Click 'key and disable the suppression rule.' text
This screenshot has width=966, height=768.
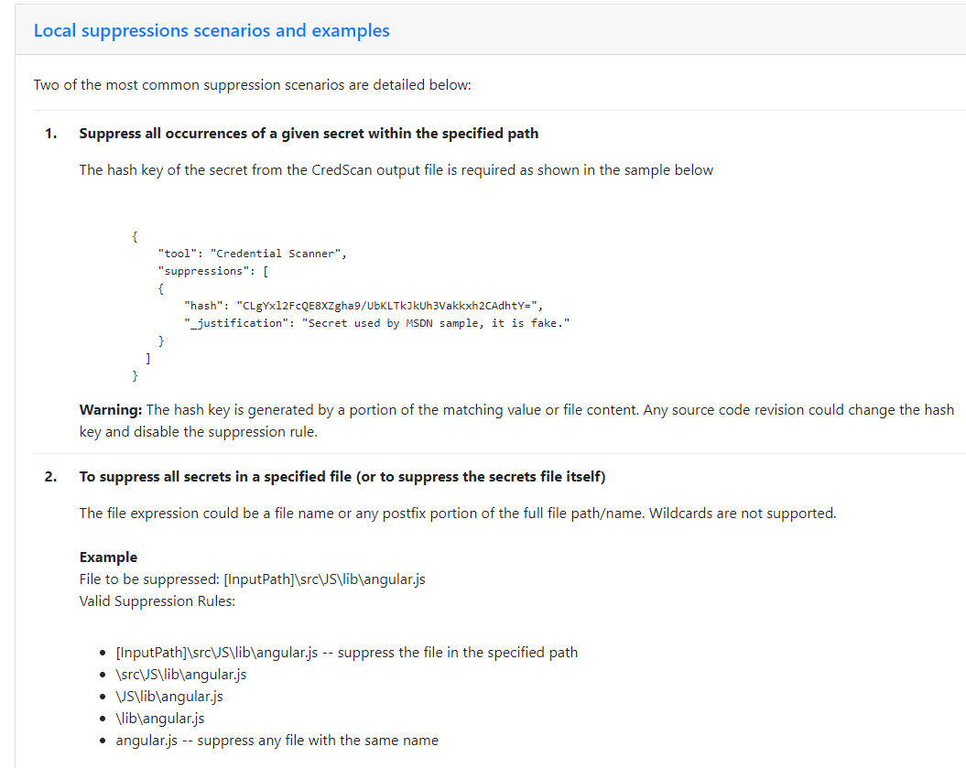[198, 432]
